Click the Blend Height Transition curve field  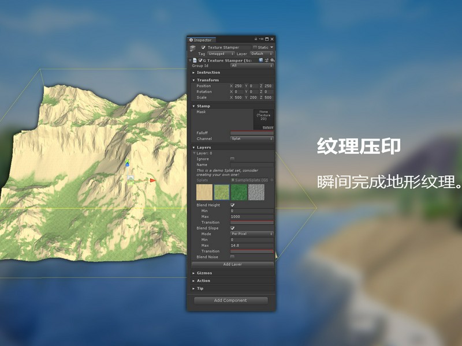pyautogui.click(x=252, y=223)
